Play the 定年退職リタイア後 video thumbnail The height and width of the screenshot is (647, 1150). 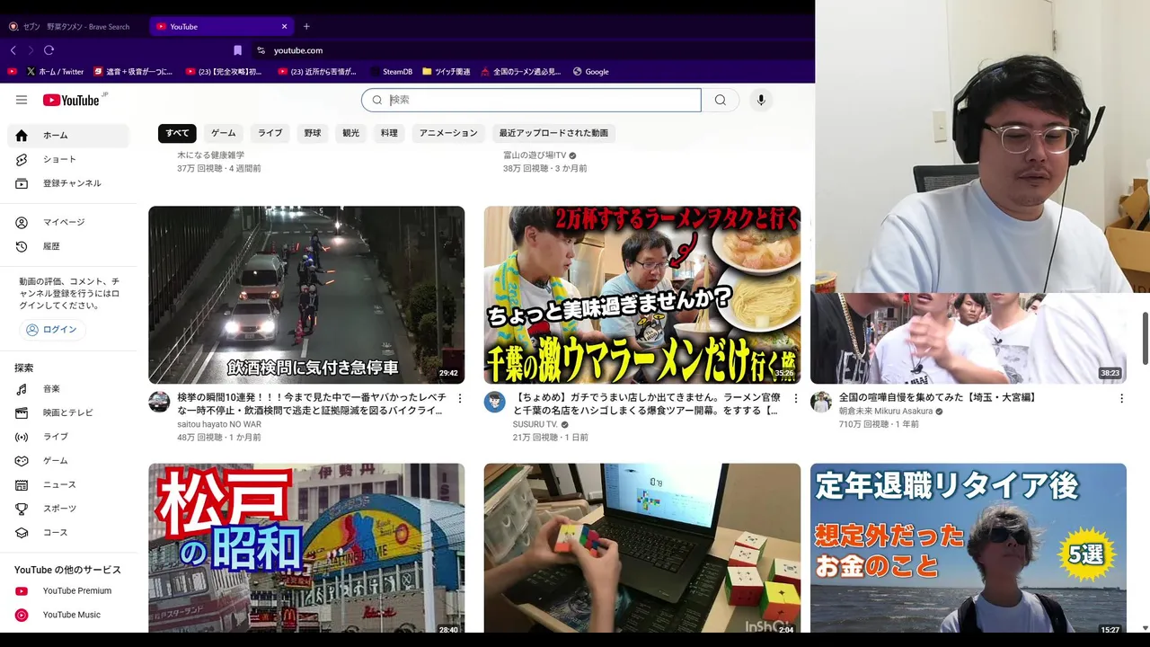(968, 548)
